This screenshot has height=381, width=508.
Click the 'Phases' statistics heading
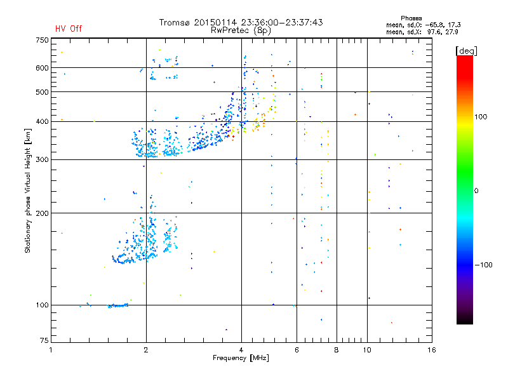[411, 18]
